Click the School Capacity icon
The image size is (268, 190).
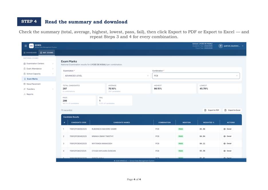tap(24, 74)
